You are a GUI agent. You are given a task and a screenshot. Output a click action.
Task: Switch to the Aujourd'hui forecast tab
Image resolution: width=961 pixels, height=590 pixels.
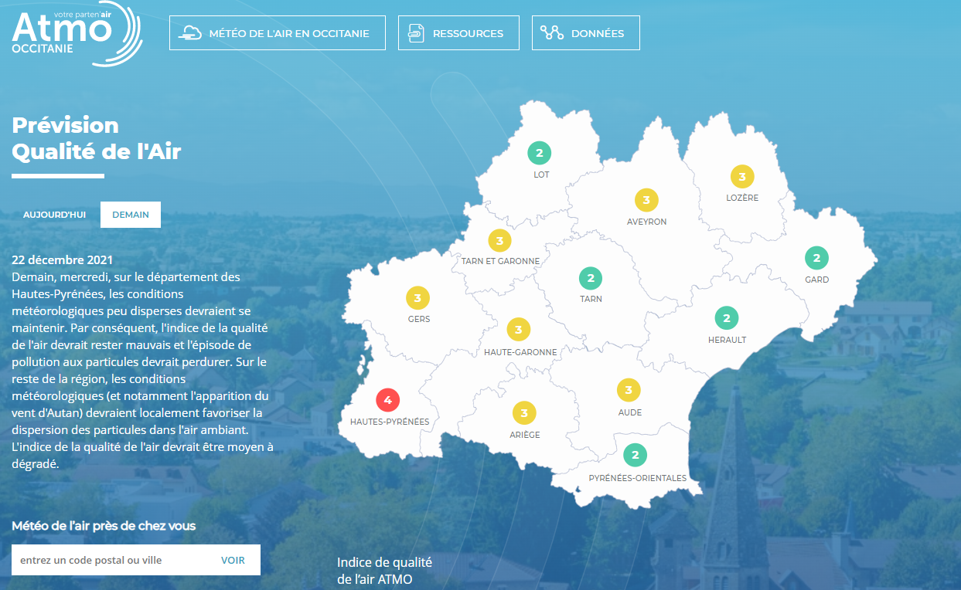(54, 215)
